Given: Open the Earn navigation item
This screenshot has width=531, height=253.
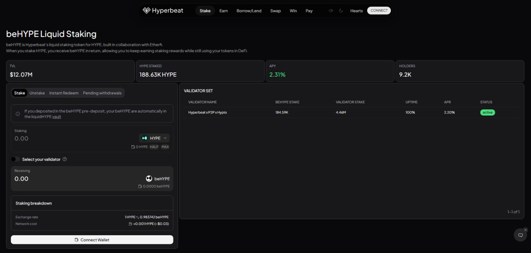Looking at the screenshot, I should click(x=224, y=11).
